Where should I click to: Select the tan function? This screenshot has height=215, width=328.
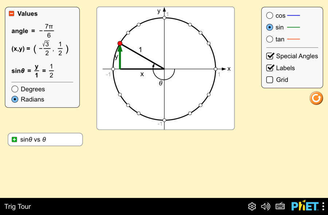click(270, 39)
